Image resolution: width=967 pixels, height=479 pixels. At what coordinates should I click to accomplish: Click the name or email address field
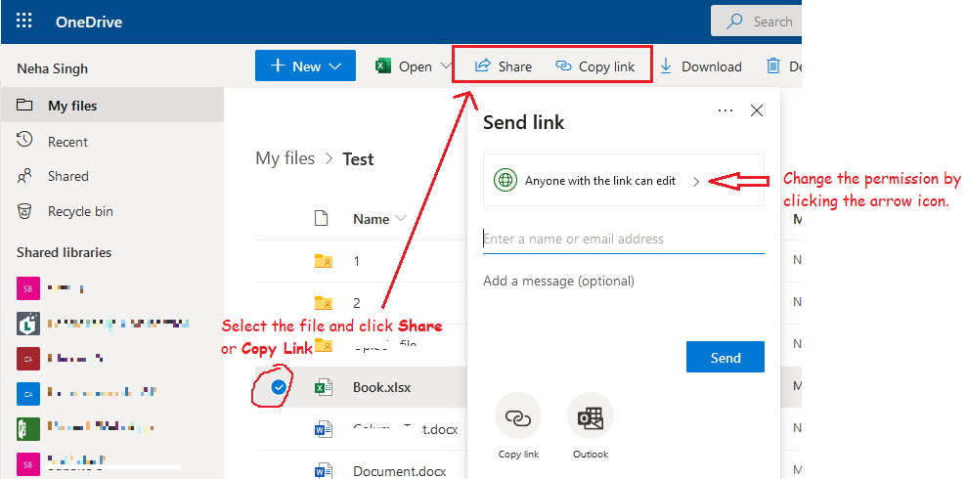(624, 239)
